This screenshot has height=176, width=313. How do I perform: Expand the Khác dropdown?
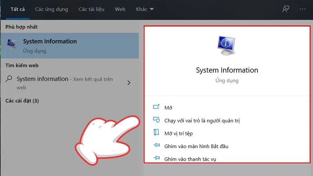145,9
